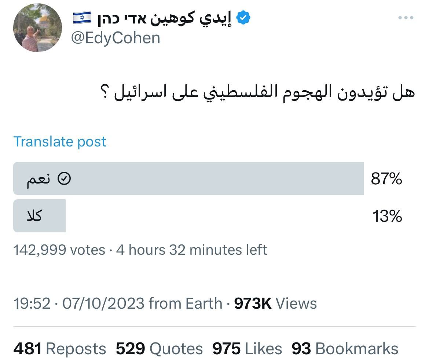This screenshot has height=363, width=429.
Task: Open the three-dot more options menu
Action: pos(406,18)
